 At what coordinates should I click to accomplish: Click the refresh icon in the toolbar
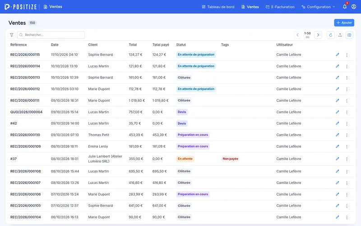[x=331, y=35]
